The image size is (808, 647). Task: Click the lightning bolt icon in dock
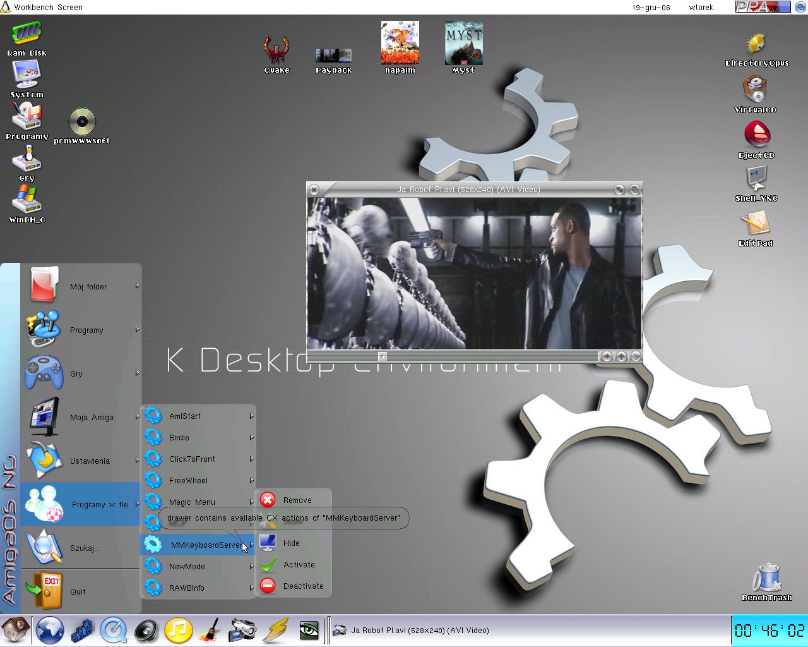[276, 630]
